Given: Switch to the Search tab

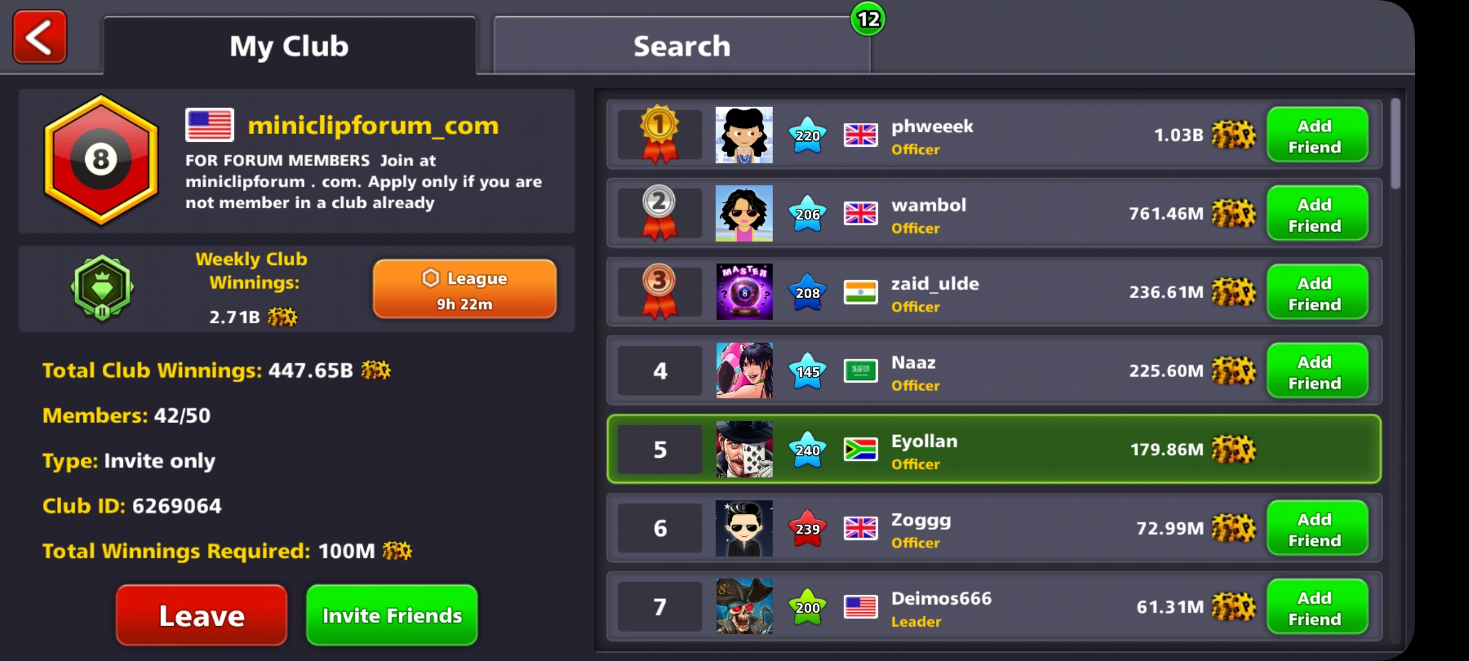Looking at the screenshot, I should (x=682, y=46).
